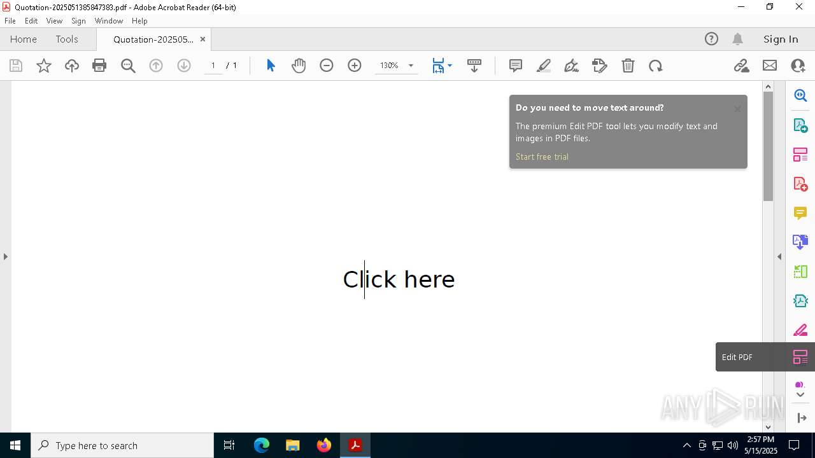Open the Sign menu
The height and width of the screenshot is (458, 815).
pos(79,21)
